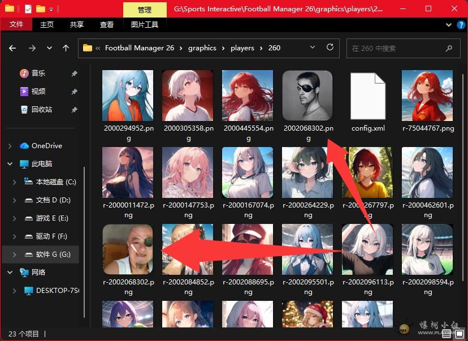Switch to large icons view in status bar

point(459,333)
